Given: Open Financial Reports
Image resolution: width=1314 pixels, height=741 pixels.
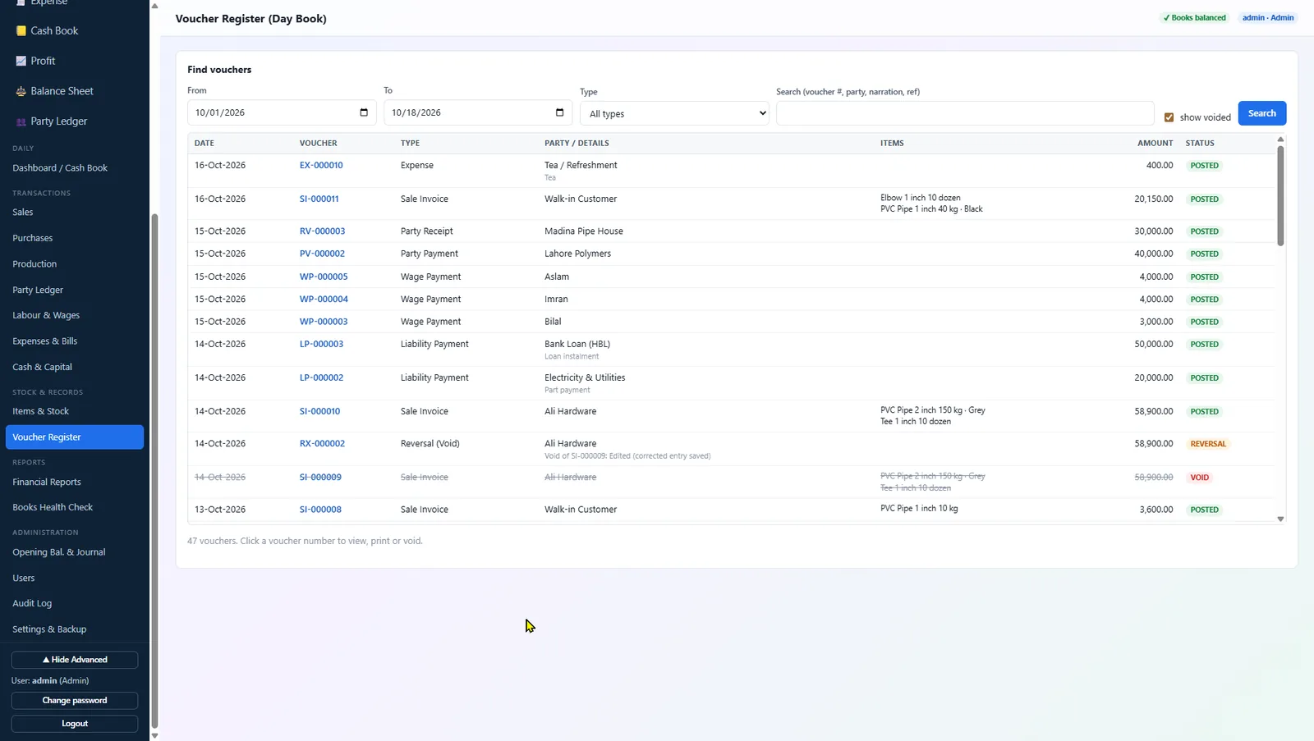Looking at the screenshot, I should pyautogui.click(x=47, y=482).
